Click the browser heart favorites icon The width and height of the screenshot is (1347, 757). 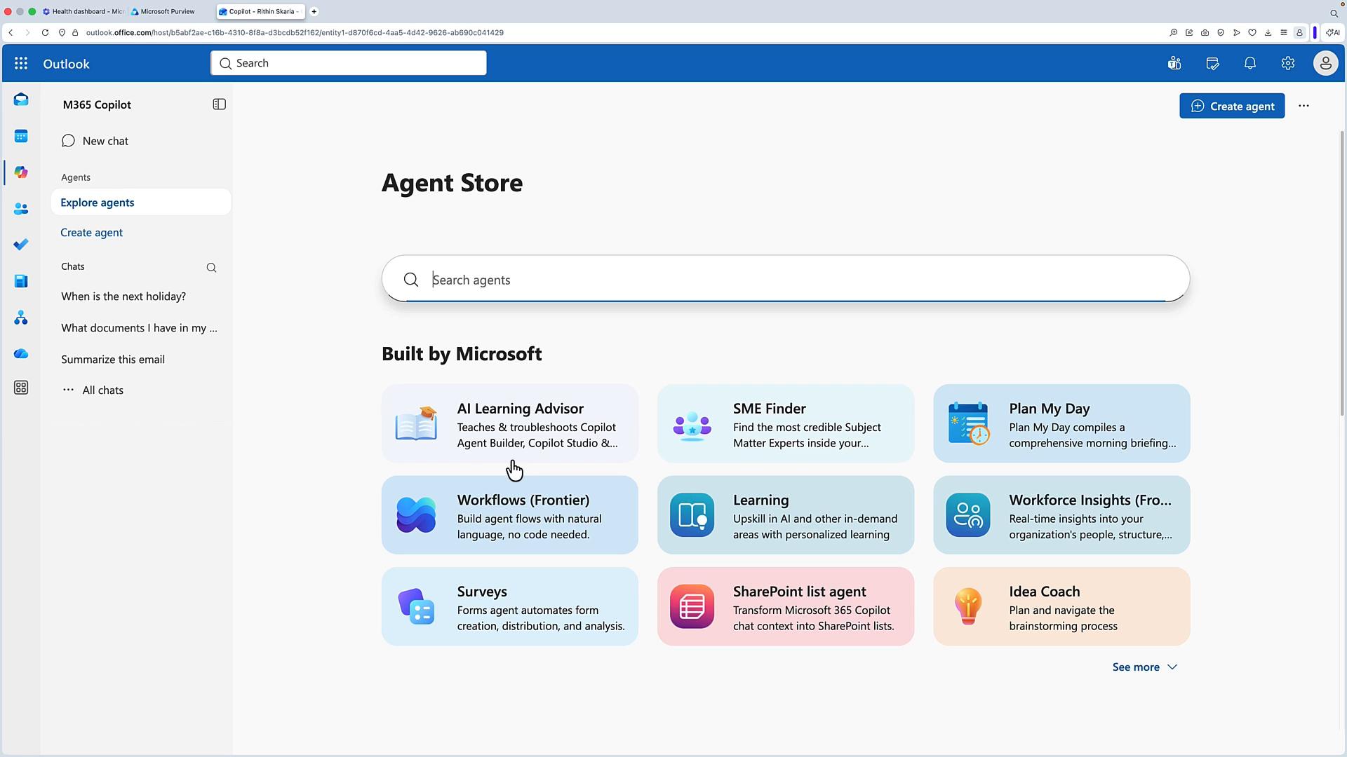tap(1252, 33)
